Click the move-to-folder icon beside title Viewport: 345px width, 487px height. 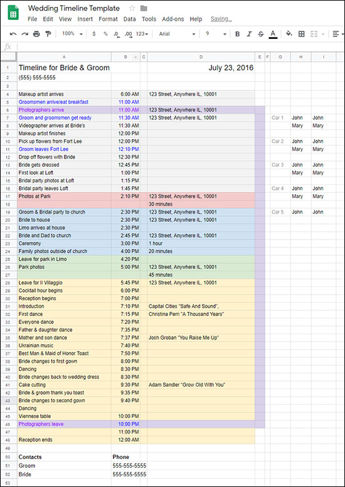(x=144, y=8)
